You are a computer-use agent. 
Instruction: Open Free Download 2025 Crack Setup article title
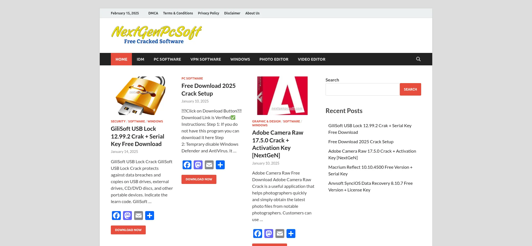coord(208,89)
